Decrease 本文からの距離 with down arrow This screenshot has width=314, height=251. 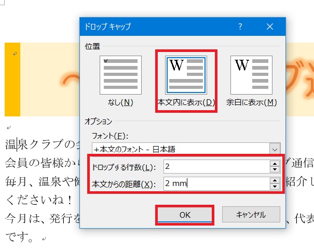[275, 187]
